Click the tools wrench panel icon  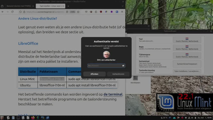[x=43, y=118]
